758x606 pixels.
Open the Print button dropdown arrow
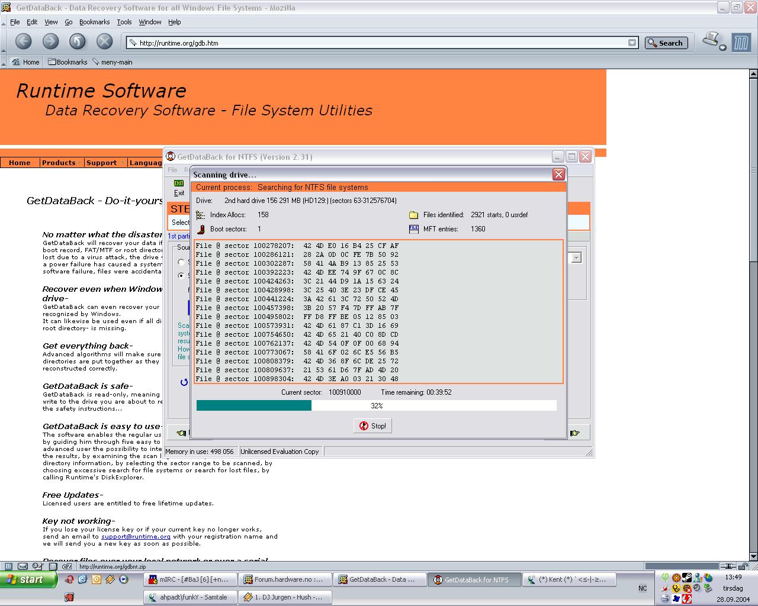click(723, 47)
